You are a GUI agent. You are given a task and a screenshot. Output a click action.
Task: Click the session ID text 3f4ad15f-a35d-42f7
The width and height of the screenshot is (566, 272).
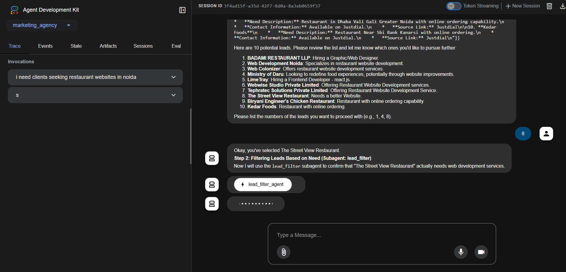click(272, 6)
